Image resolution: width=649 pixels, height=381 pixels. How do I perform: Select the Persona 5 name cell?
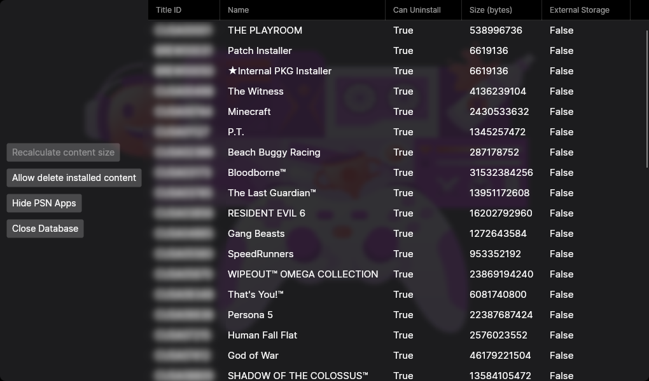(250, 315)
